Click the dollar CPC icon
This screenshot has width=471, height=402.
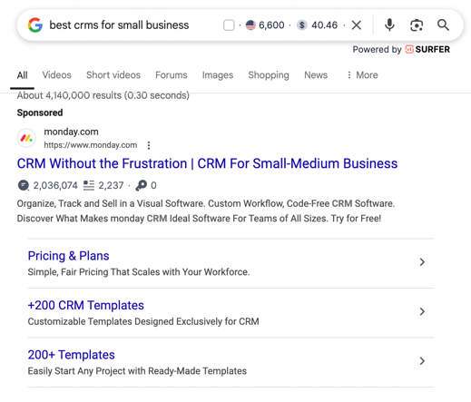(x=302, y=25)
